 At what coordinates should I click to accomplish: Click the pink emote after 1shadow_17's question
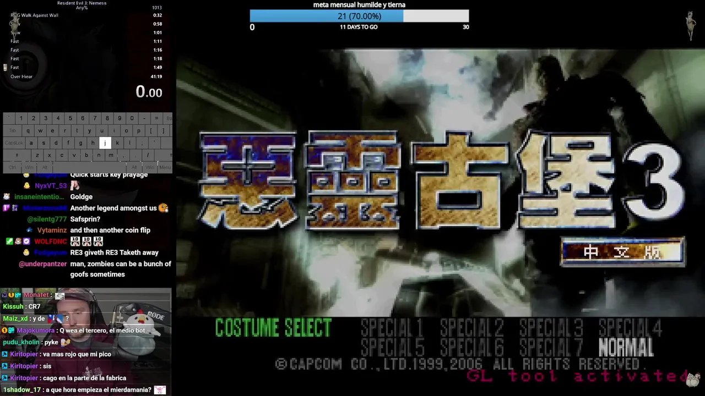pyautogui.click(x=160, y=390)
